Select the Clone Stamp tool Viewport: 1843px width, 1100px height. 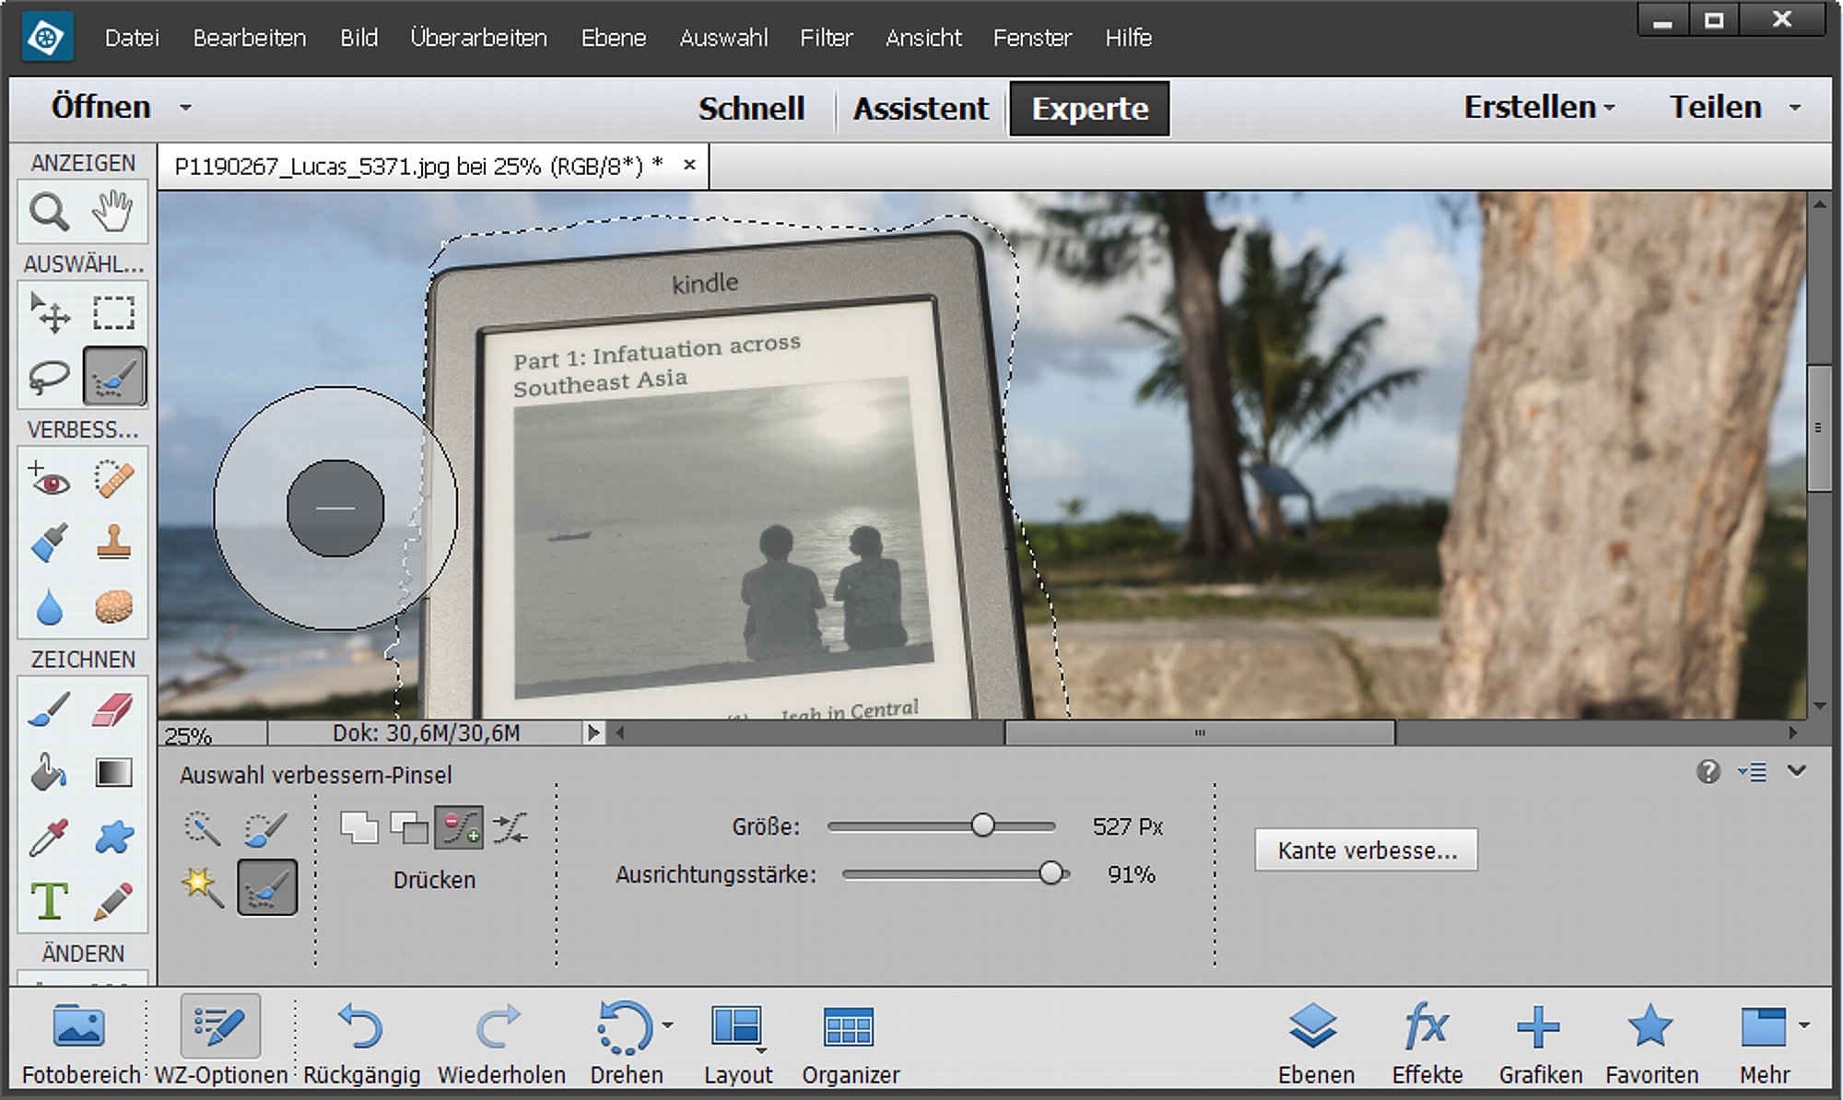[x=112, y=543]
